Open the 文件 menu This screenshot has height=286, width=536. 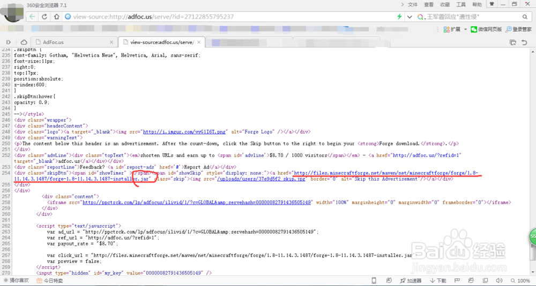click(x=413, y=4)
